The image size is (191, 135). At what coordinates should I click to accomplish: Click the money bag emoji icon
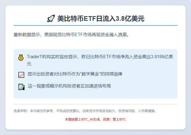tap(21, 58)
